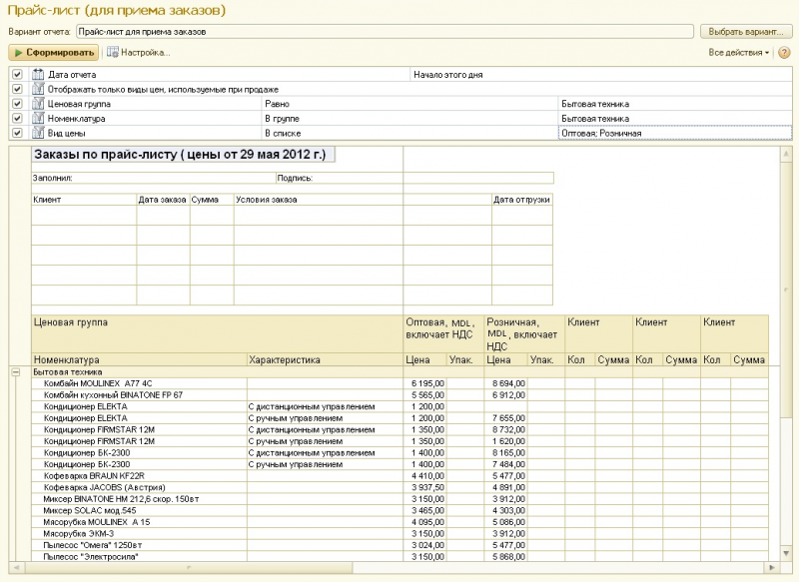Click the icon beside Отображать только виды цен
Screen dimensions: 799x582
39,89
